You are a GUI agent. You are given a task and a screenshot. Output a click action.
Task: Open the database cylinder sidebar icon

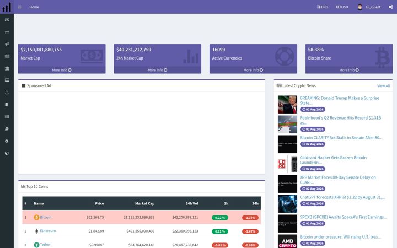7,105
